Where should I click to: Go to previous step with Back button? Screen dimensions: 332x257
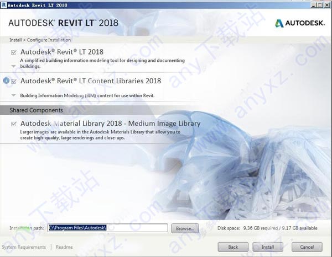tap(233, 247)
